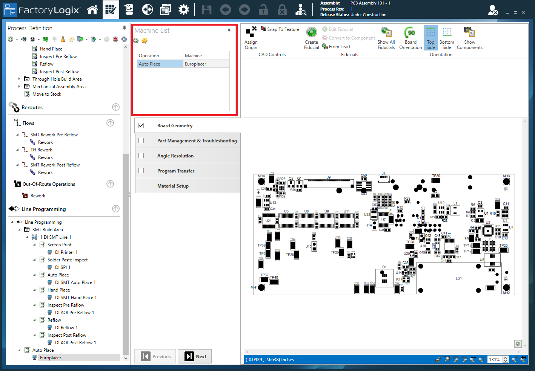Expand the Through Hole Build Area node
The height and width of the screenshot is (371, 535).
[19, 79]
